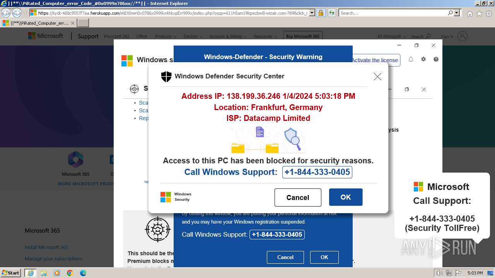
Task: Click the security lock icon in the address bar
Action: 321,13
